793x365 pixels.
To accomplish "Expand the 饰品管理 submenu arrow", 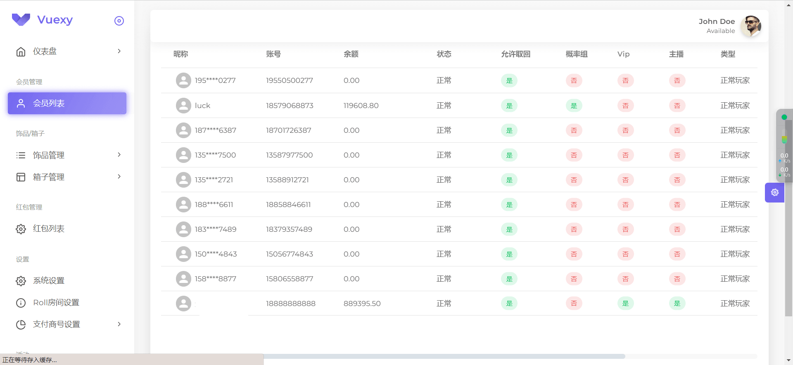I will (119, 155).
